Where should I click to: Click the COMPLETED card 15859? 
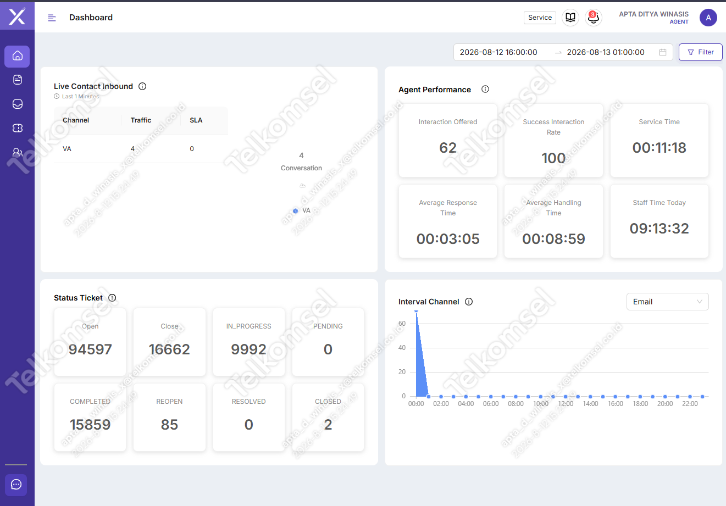[90, 417]
